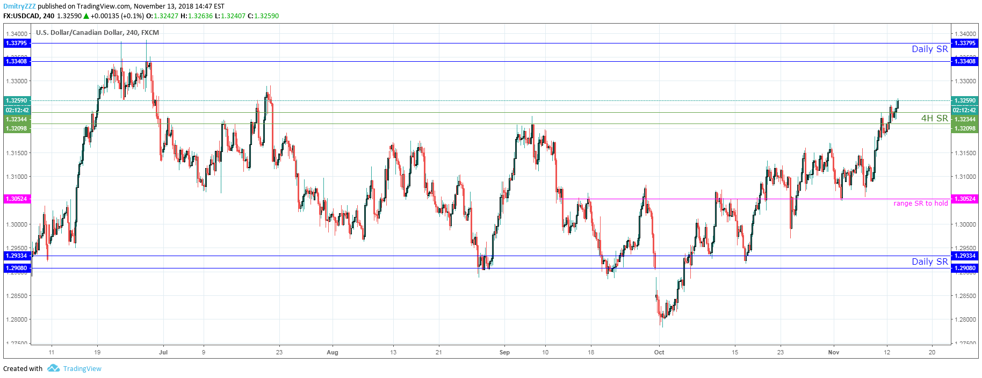Click the 1.28500 tick on left price axis
Screen dimensions: 982x378
pyautogui.click(x=16, y=296)
